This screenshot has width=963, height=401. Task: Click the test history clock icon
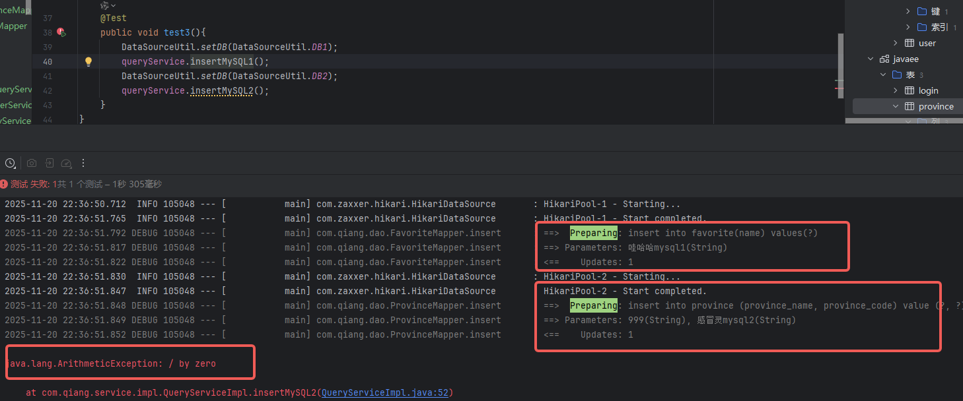coord(10,163)
